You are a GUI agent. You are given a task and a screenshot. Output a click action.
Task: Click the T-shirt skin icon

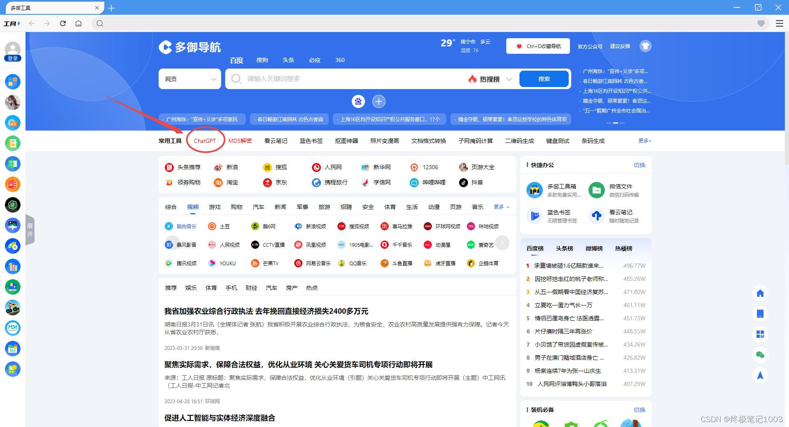(646, 46)
